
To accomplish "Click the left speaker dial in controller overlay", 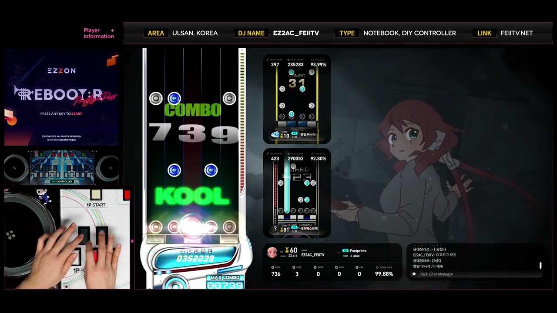I will (x=17, y=167).
